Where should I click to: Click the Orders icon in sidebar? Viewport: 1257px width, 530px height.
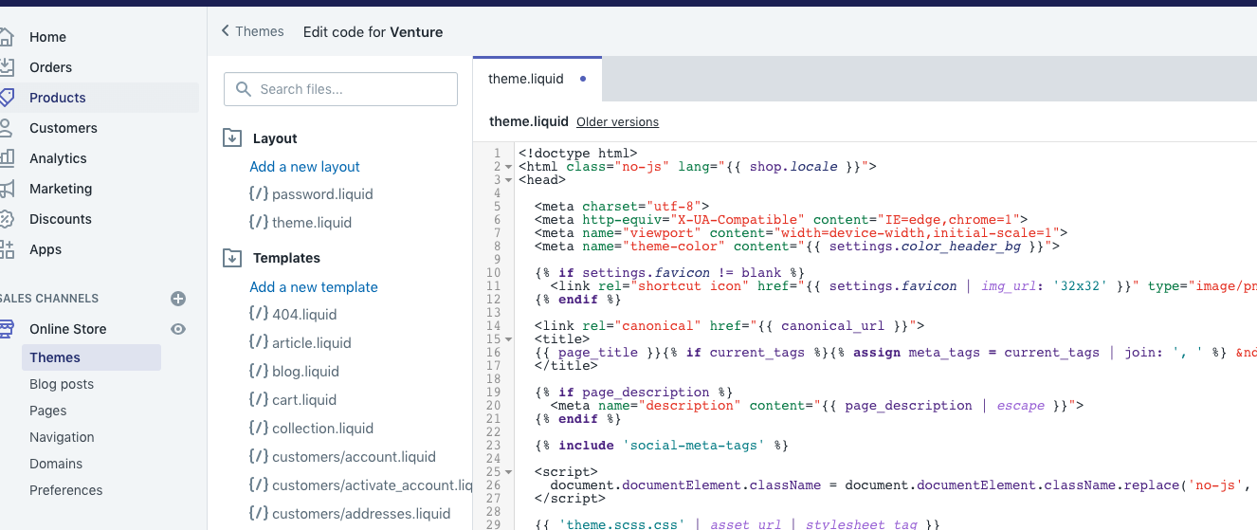click(7, 67)
